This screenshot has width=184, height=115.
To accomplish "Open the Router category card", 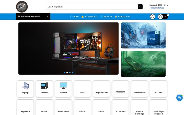I will pos(101,107).
